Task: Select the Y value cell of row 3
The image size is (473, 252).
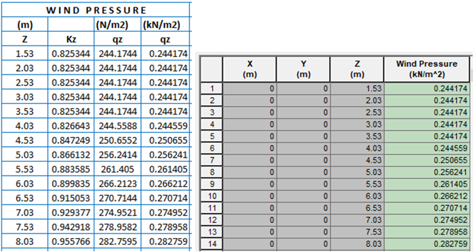Action: click(303, 111)
